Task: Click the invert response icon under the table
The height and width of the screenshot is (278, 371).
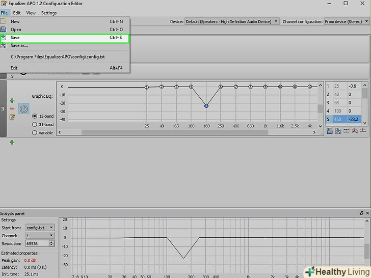Action: click(x=347, y=131)
